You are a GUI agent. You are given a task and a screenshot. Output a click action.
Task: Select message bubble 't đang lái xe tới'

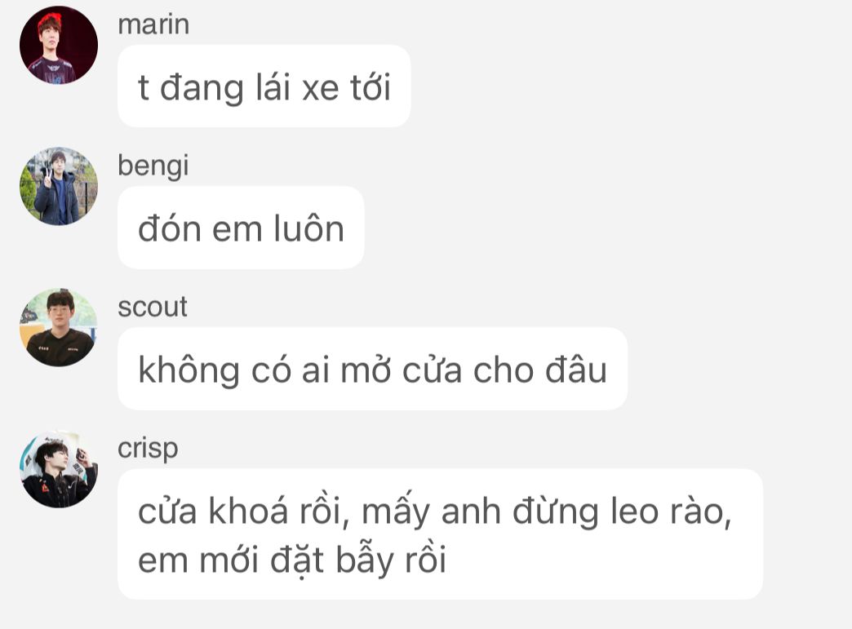[264, 86]
